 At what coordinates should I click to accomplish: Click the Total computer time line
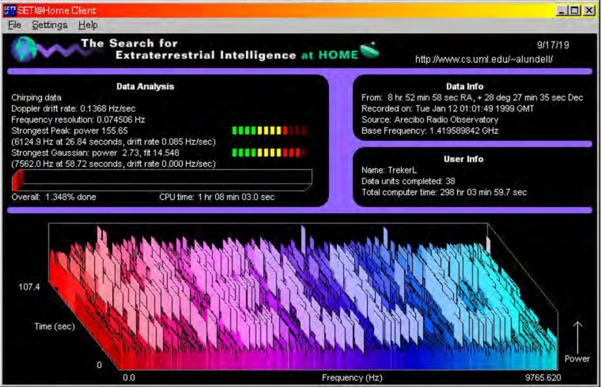444,192
